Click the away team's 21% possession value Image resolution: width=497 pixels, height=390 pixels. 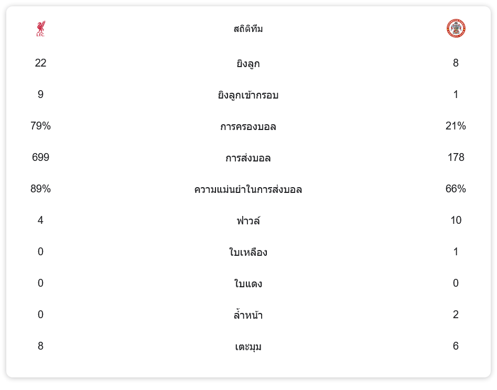click(456, 126)
